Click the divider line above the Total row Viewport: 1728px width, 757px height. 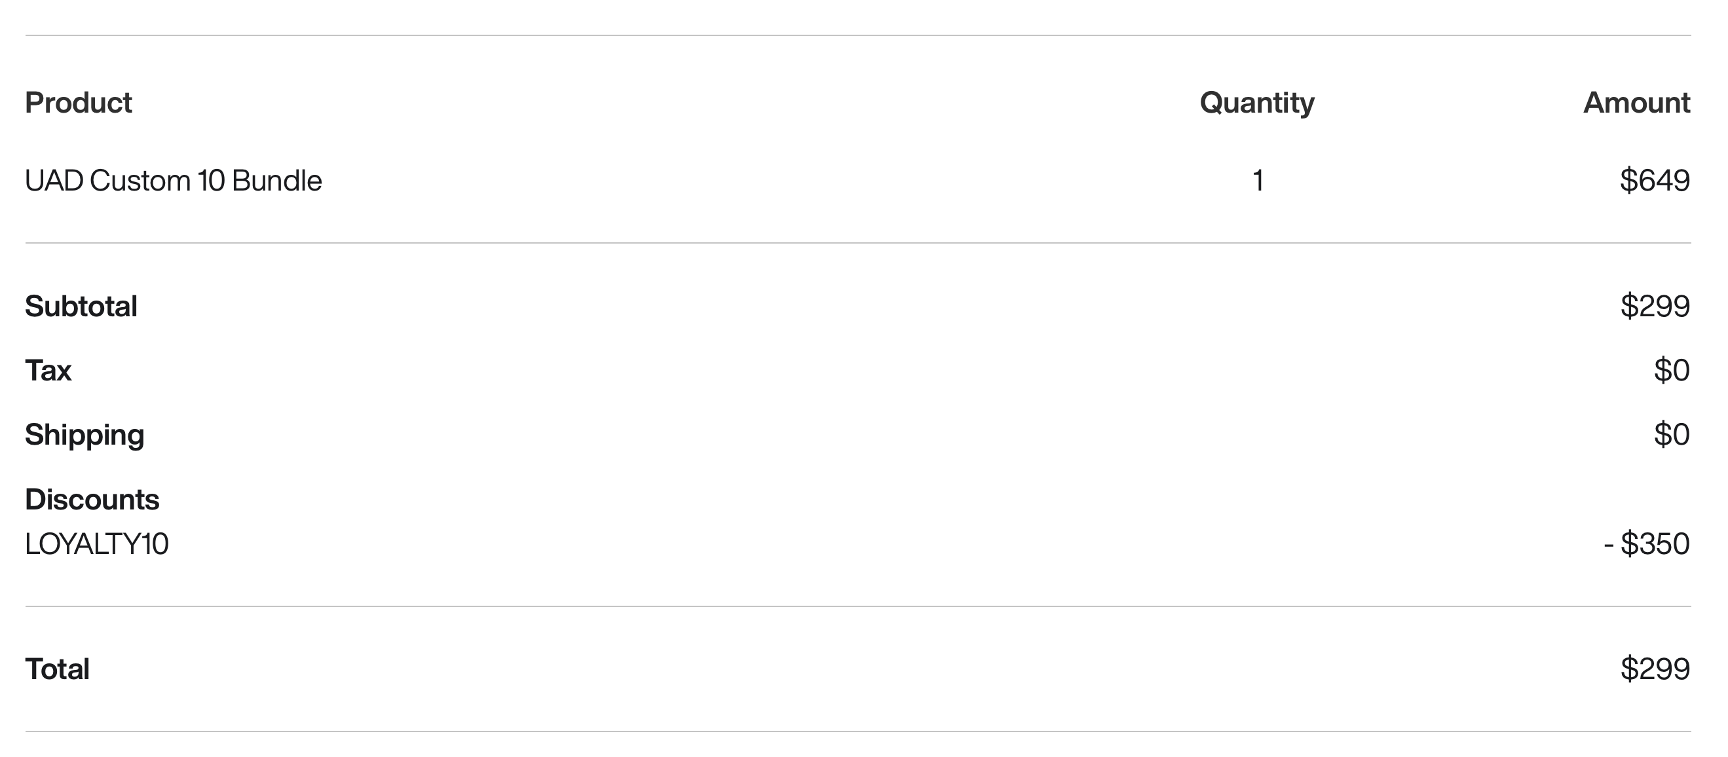858,606
